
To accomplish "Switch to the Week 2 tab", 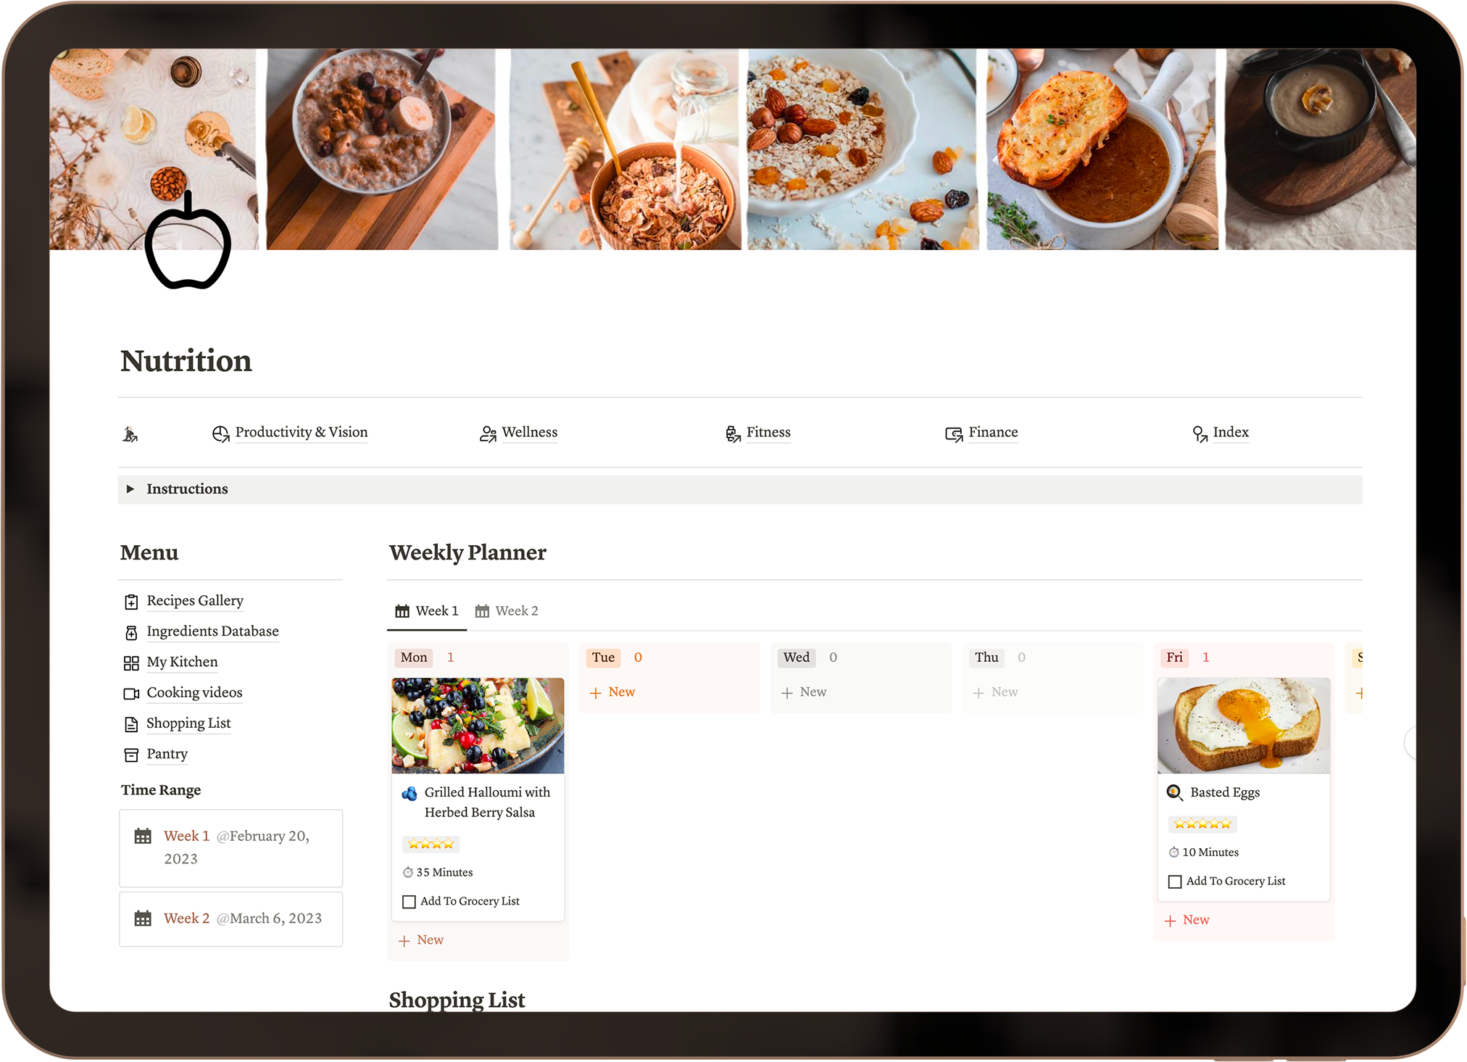I will 507,611.
